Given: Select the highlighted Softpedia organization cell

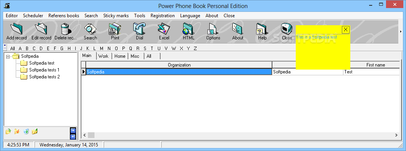Looking at the screenshot, I should click(179, 72).
